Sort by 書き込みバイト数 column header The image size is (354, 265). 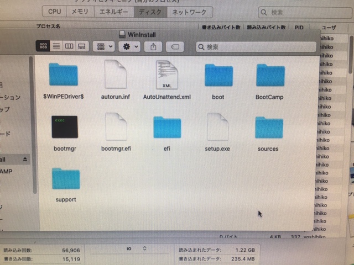tap(221, 27)
